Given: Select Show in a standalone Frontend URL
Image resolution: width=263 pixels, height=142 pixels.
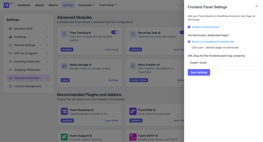Looking at the screenshot, I should point(189,42).
